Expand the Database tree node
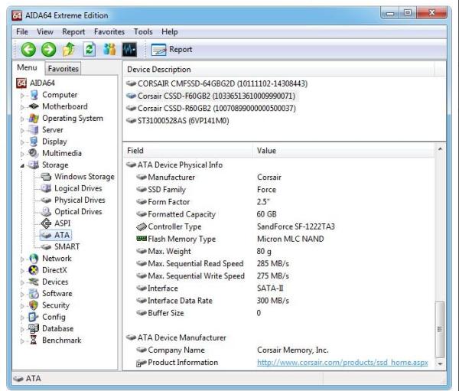Image resolution: width=459 pixels, height=391 pixels. [x=22, y=329]
